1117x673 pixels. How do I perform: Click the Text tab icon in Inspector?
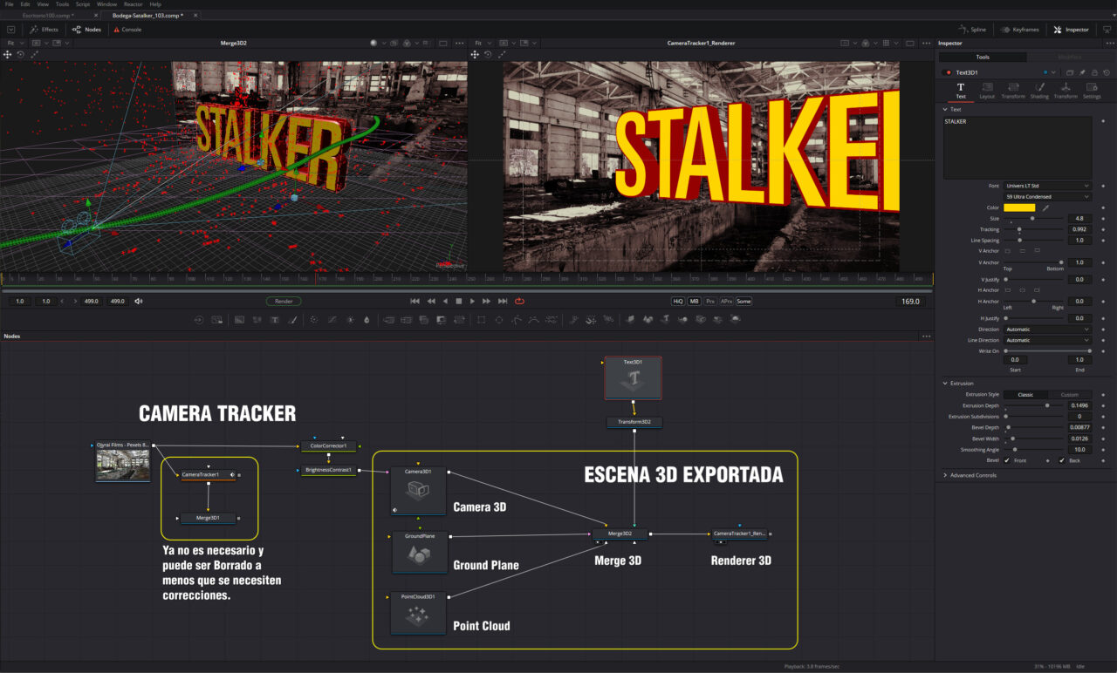[x=961, y=90]
